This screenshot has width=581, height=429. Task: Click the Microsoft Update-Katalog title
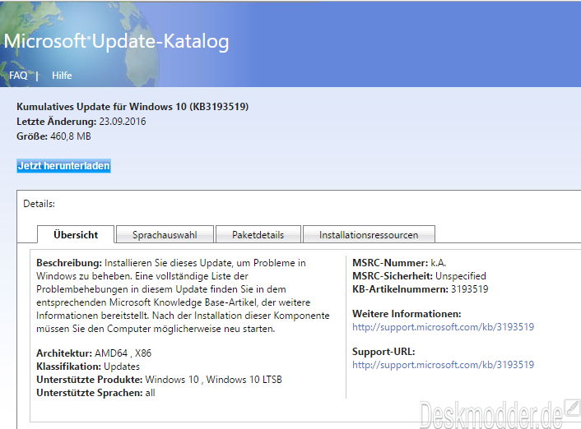point(116,41)
